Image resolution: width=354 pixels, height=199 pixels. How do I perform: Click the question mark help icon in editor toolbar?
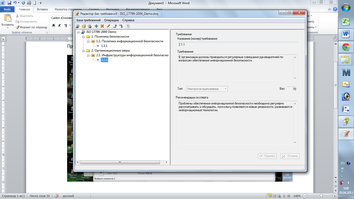point(128,26)
